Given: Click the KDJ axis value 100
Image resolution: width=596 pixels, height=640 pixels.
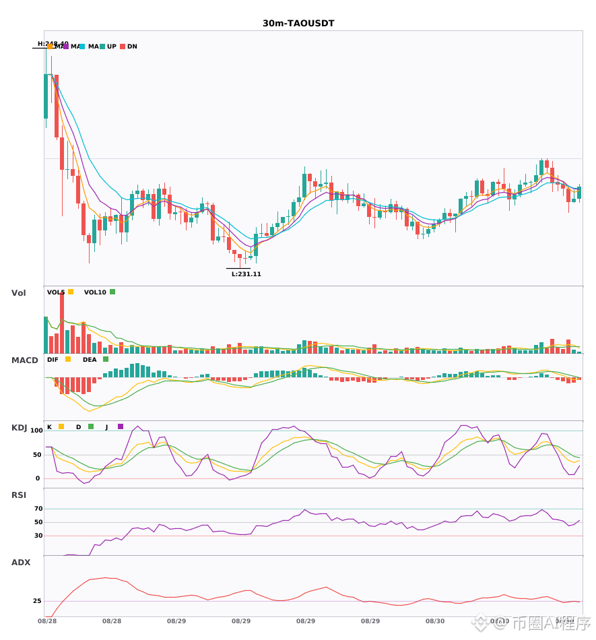Looking at the screenshot, I should point(37,430).
